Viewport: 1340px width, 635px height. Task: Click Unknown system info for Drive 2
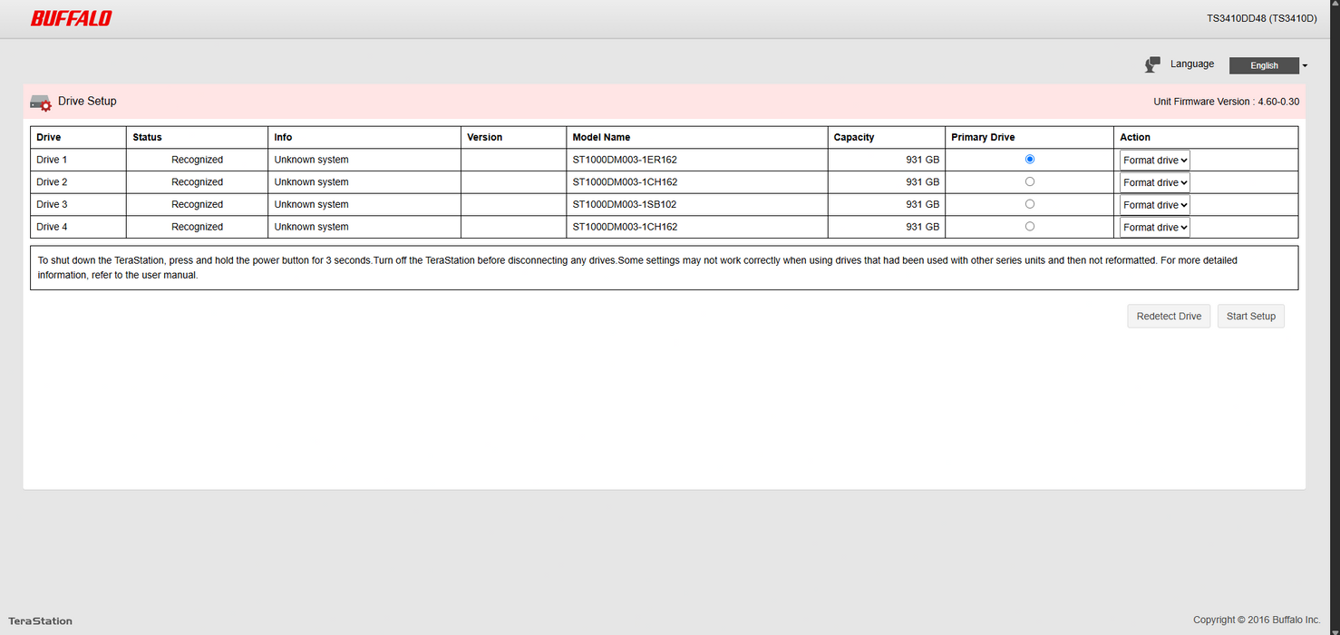(x=311, y=182)
